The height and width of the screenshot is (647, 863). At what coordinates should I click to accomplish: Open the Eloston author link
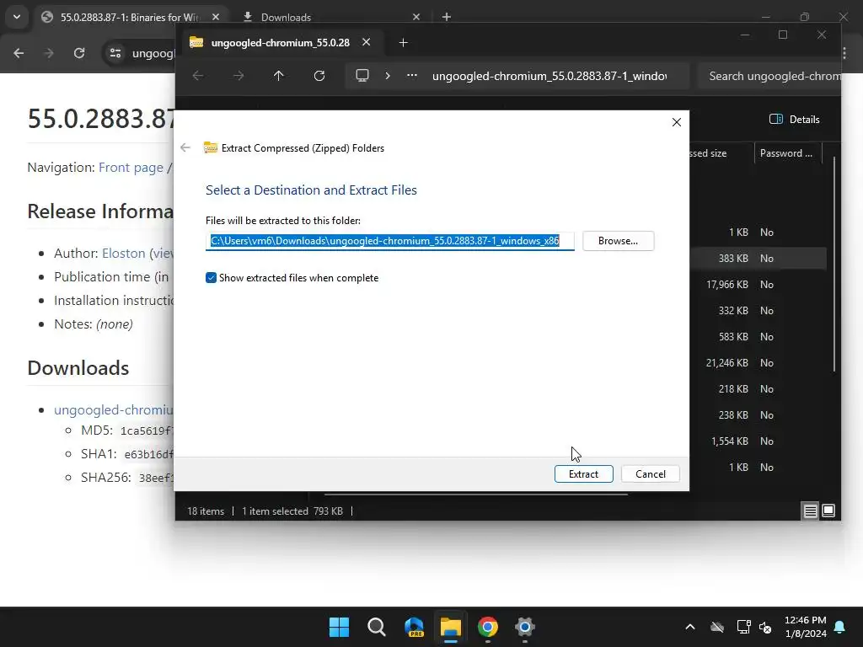click(x=123, y=253)
